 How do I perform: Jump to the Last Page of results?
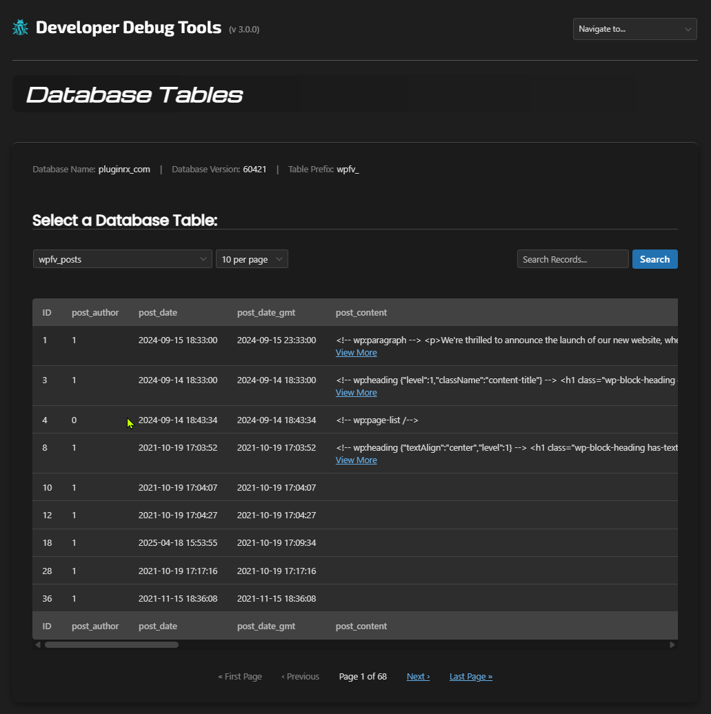coord(470,676)
